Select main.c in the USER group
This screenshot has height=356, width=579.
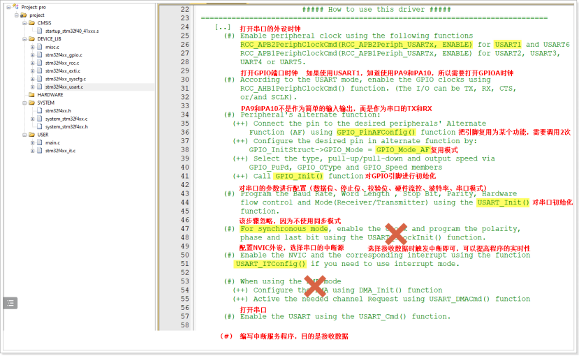tap(53, 142)
